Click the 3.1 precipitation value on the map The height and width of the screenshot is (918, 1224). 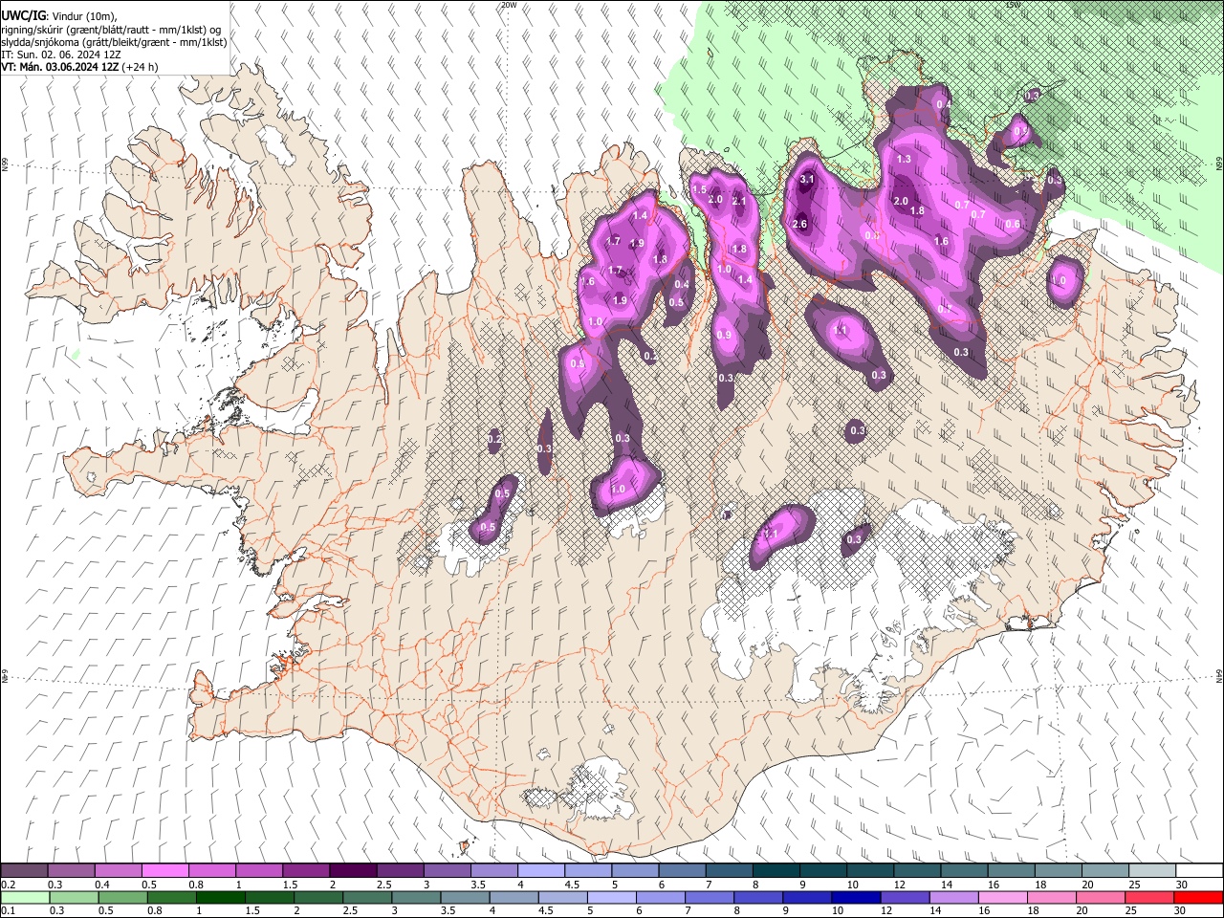[x=806, y=179]
